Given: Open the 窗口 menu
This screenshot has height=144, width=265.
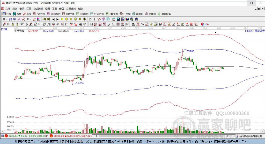Looking at the screenshot, I should [61, 9].
